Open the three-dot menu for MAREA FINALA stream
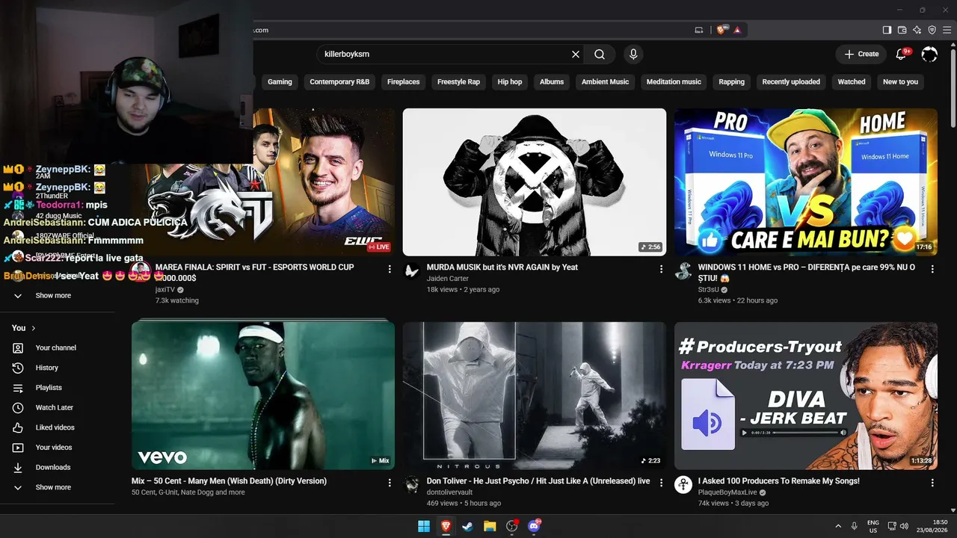The width and height of the screenshot is (957, 538). coord(390,269)
